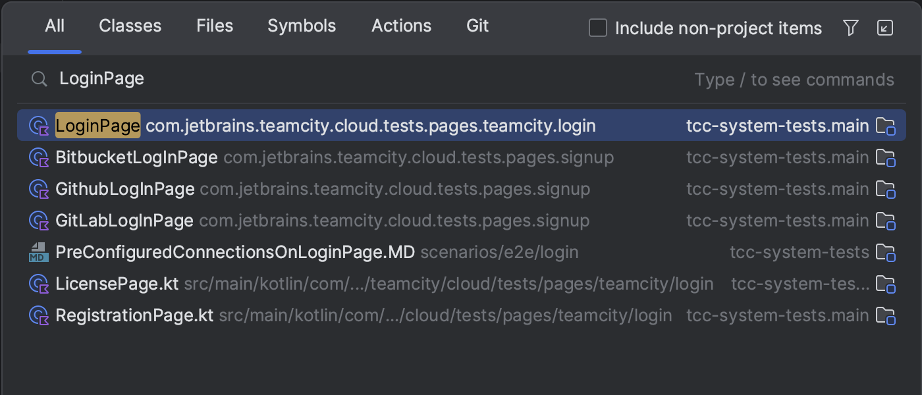The image size is (922, 395).
Task: Click Kotlin class icon beside LoginPage
Action: coord(39,126)
